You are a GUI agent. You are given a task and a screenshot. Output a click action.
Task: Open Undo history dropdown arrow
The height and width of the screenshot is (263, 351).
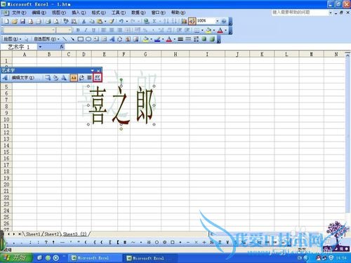(x=127, y=22)
